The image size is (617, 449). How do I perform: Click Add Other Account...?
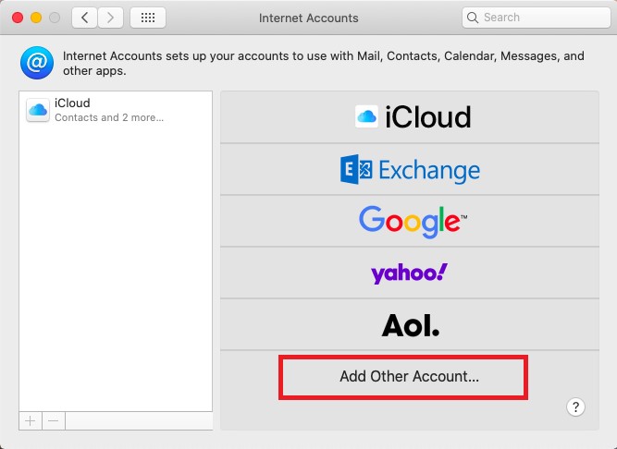pyautogui.click(x=410, y=376)
